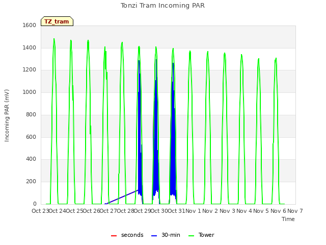Click the 0 y-axis tick label
The height and width of the screenshot is (245, 326).
35,204
